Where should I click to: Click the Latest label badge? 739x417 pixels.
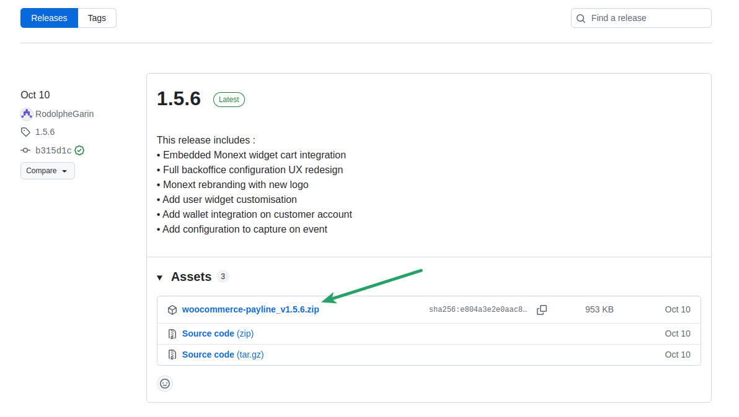[229, 100]
